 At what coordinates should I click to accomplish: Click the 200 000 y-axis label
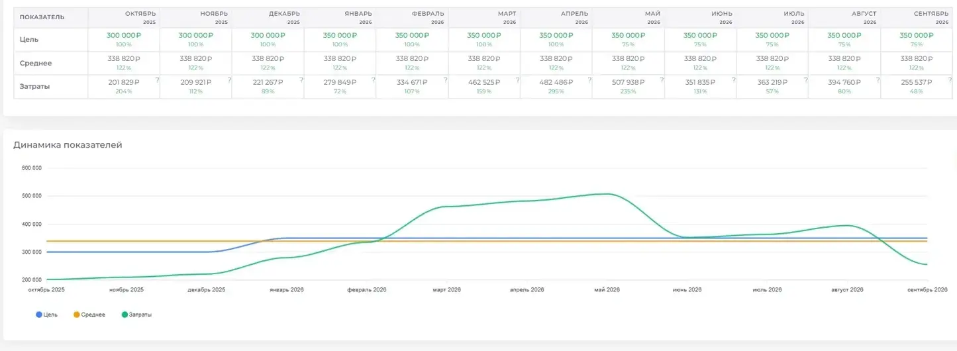coord(32,280)
